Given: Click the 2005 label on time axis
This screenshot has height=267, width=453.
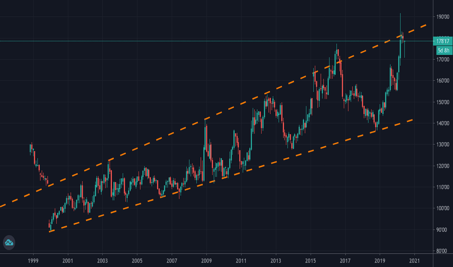Looking at the screenshot, I should pyautogui.click(x=137, y=261).
